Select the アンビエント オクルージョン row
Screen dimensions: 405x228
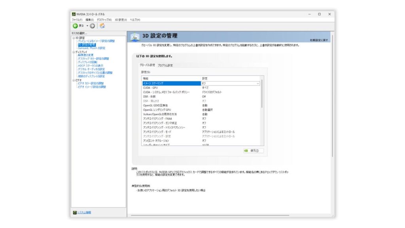point(201,141)
